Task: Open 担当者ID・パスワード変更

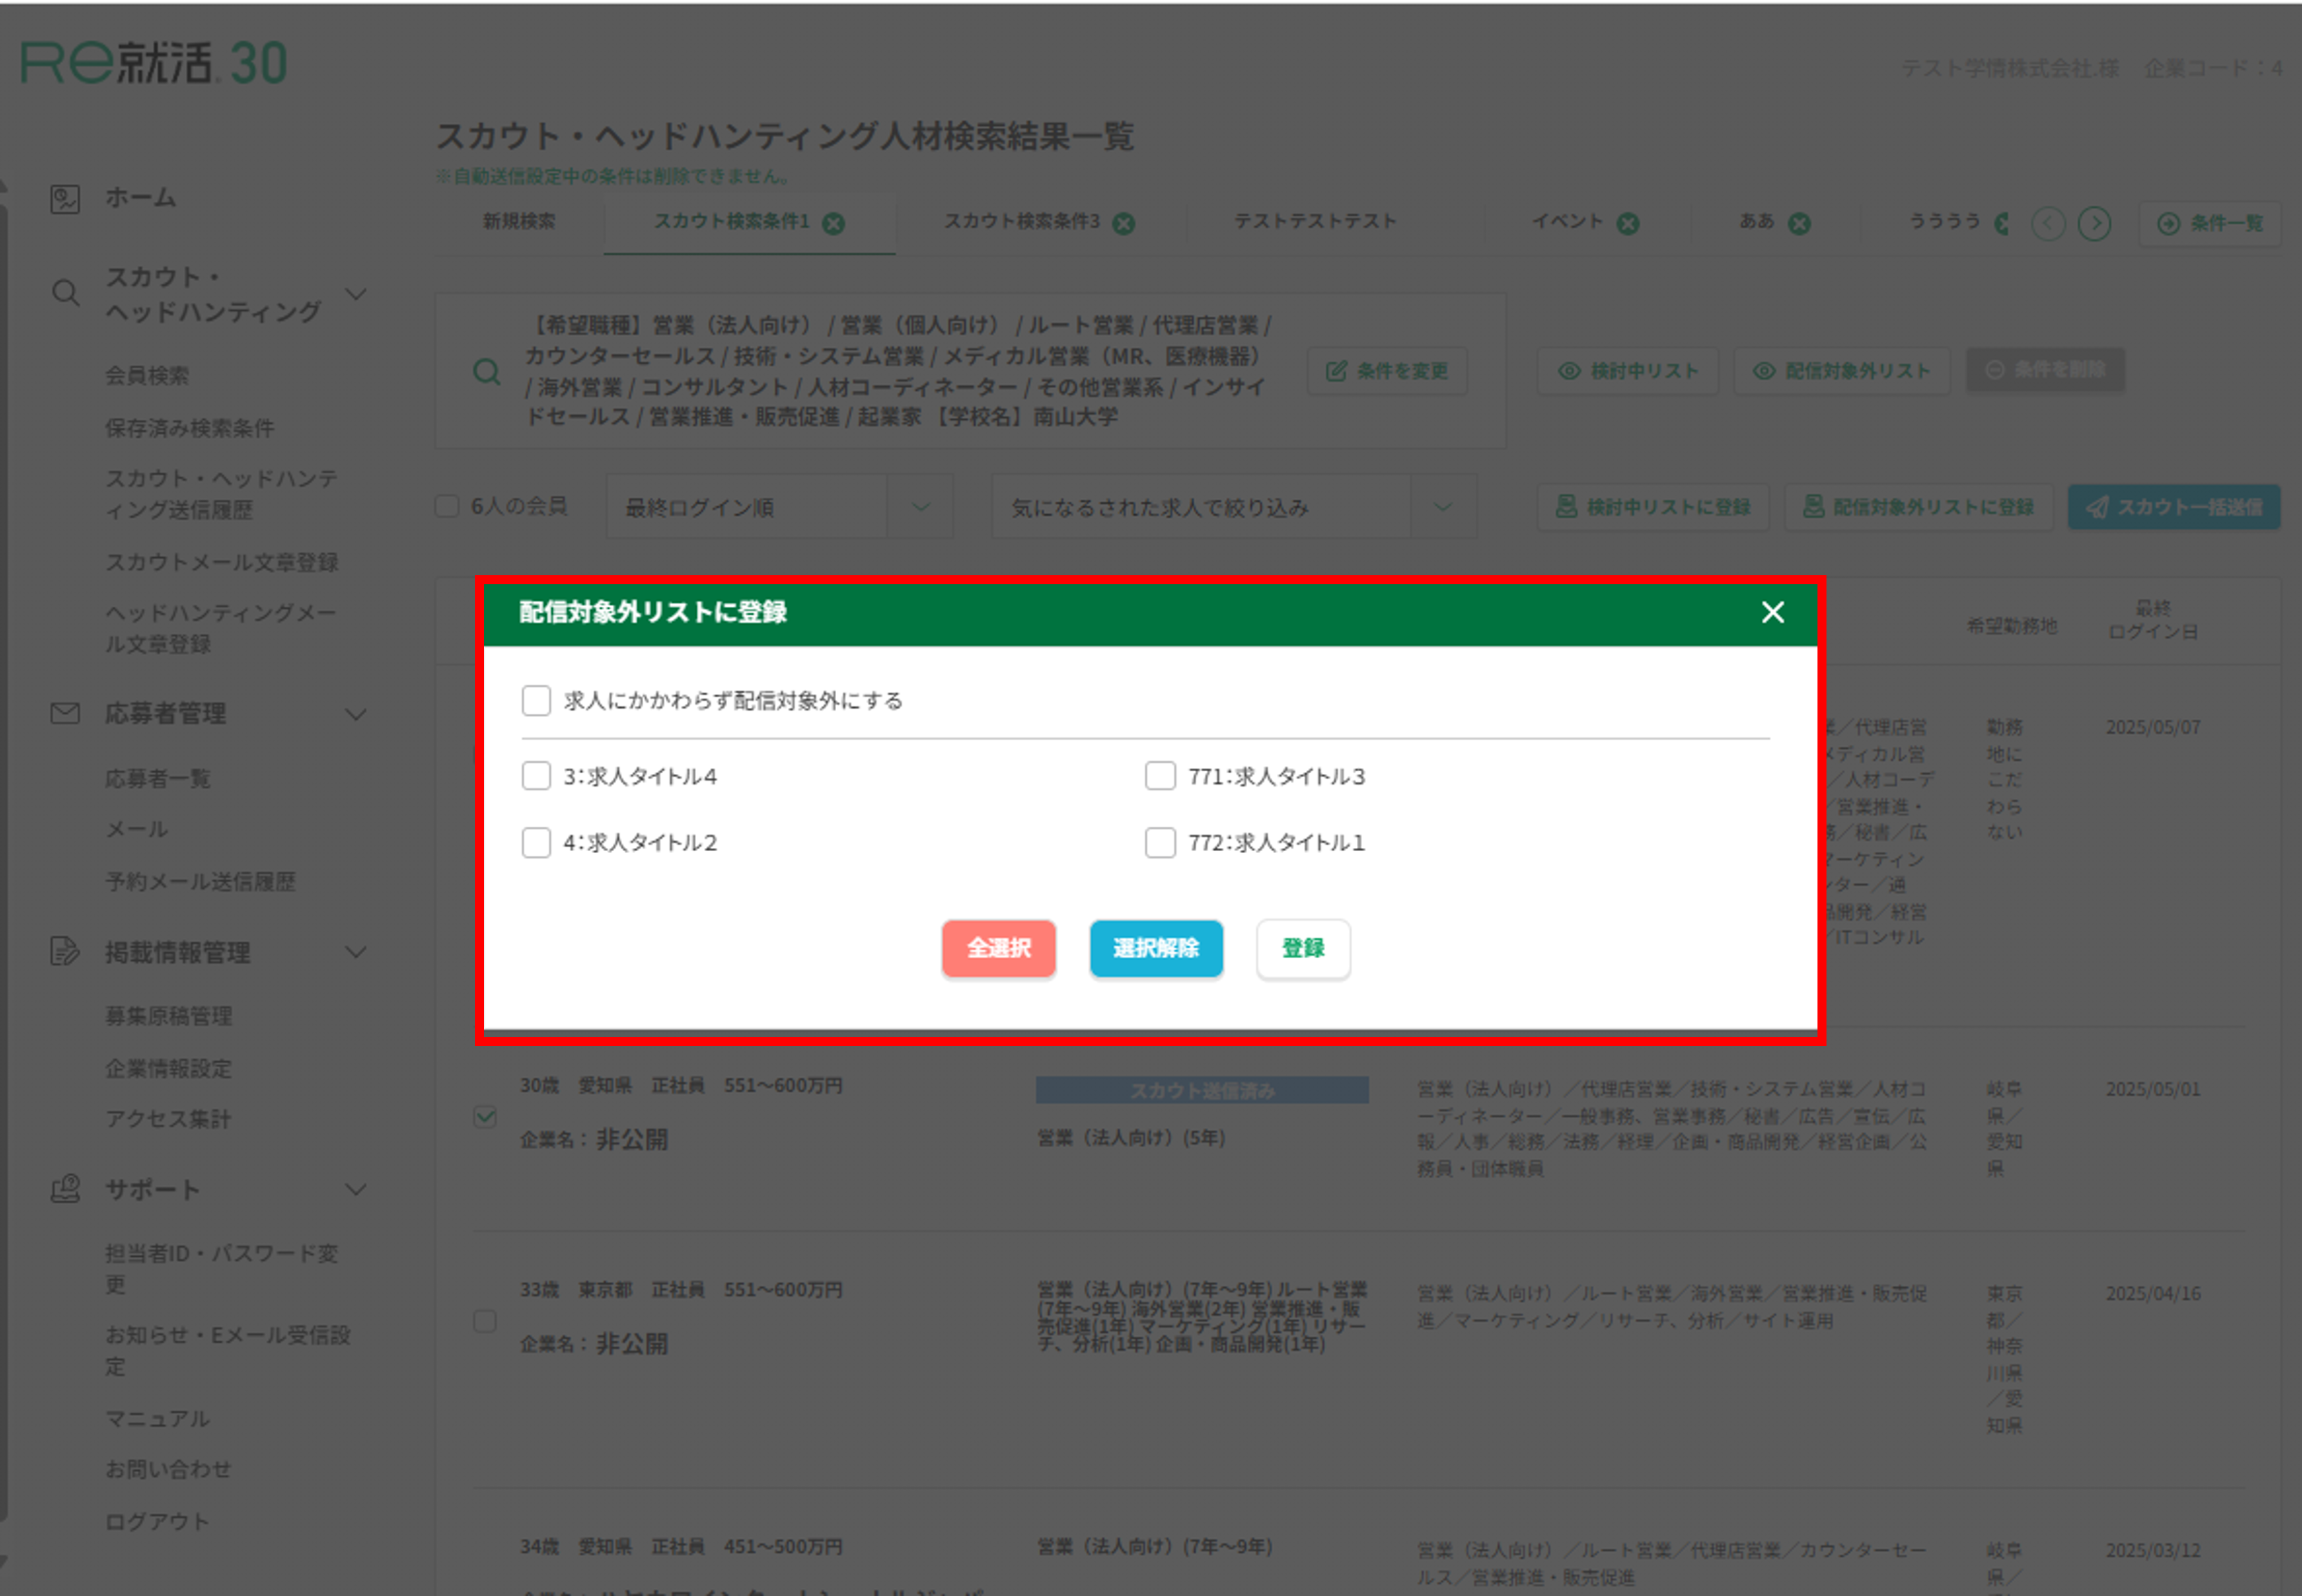Action: click(x=221, y=1269)
